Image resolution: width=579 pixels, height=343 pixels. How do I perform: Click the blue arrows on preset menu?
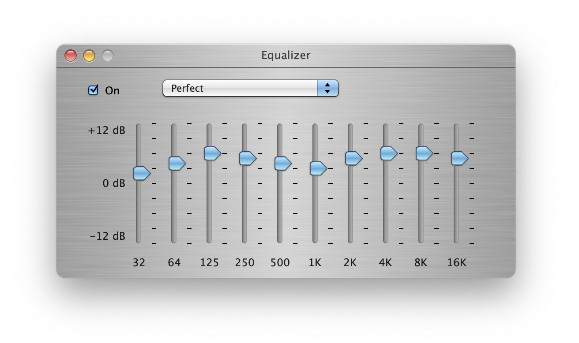coord(327,88)
